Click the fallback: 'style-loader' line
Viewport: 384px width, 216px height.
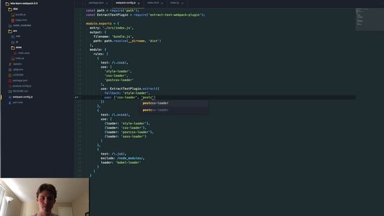tap(127, 94)
